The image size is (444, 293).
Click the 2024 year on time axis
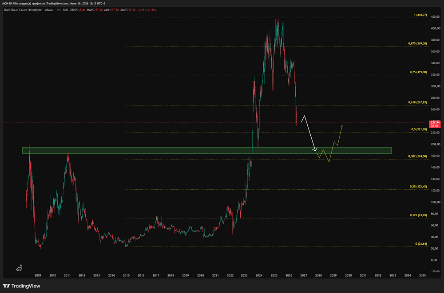tap(259, 275)
